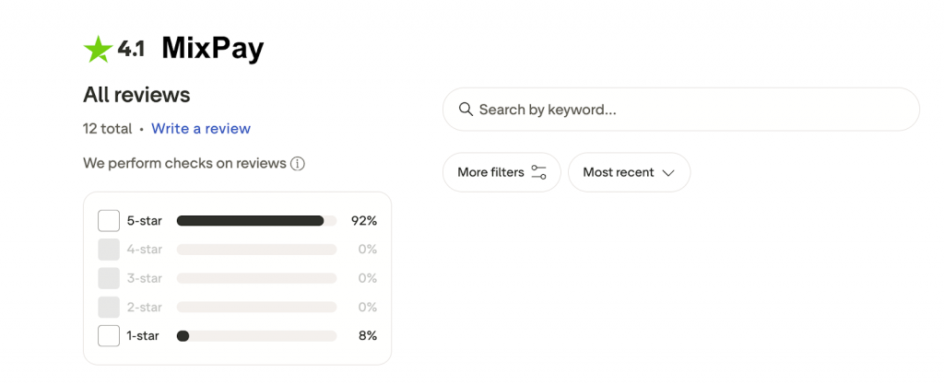Click the disabled 4-star checkbox

click(109, 250)
